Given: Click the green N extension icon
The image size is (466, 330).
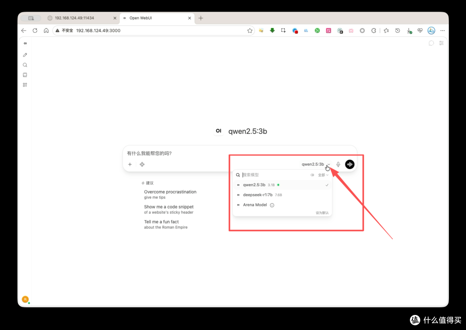Looking at the screenshot, I should point(318,30).
